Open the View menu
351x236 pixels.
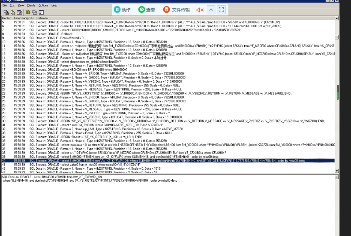tap(21, 5)
